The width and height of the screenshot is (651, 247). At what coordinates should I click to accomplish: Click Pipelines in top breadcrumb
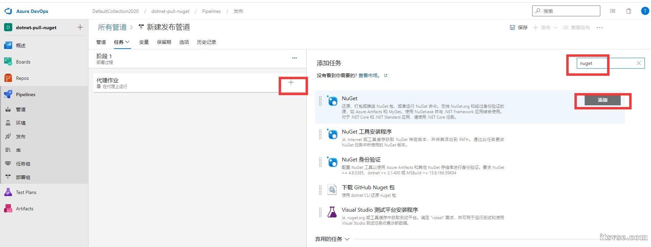(x=211, y=11)
